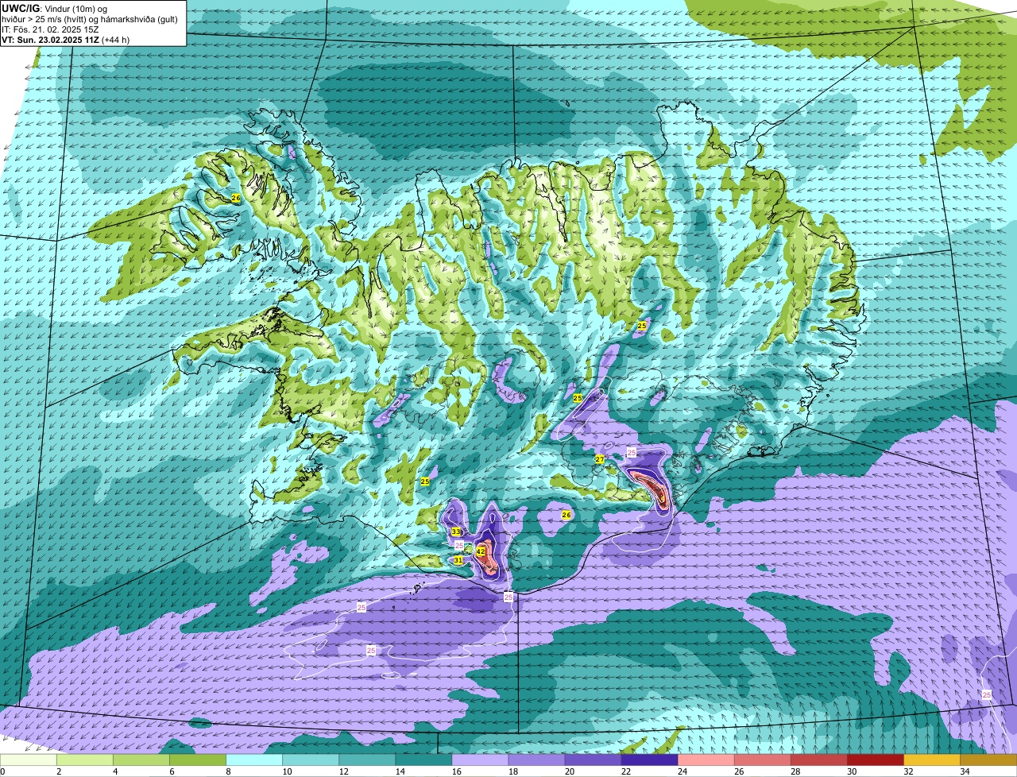Click the yellow '31' gust label

[458, 560]
